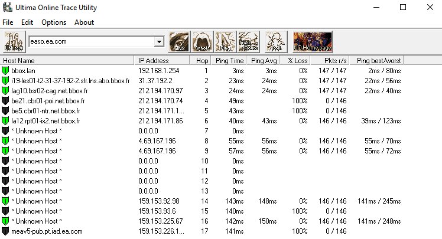442x239 pixels.
Task: Click shield icon for meav5-pub.pt.iad.ea.com
Action: 5,231
